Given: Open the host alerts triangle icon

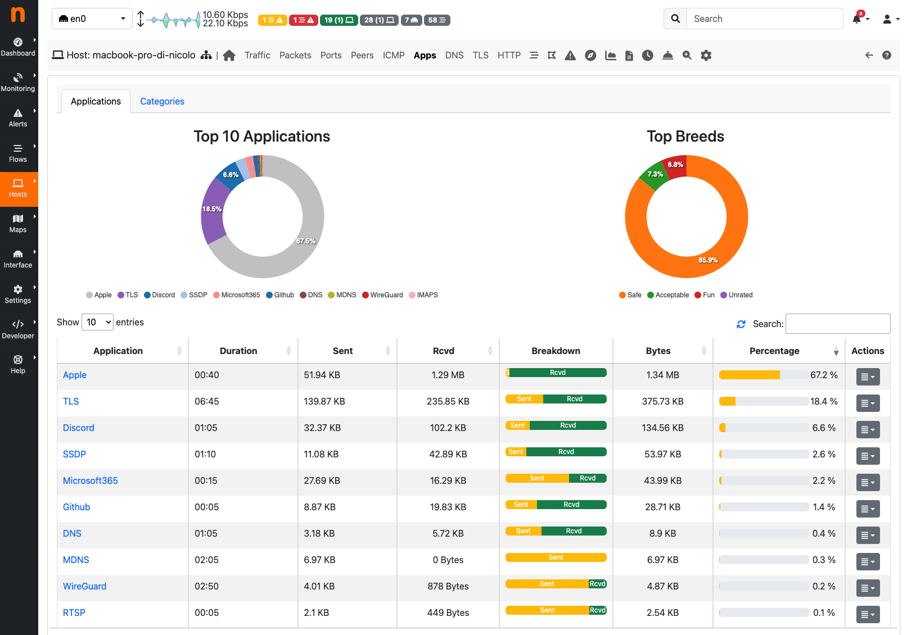Looking at the screenshot, I should click(570, 55).
